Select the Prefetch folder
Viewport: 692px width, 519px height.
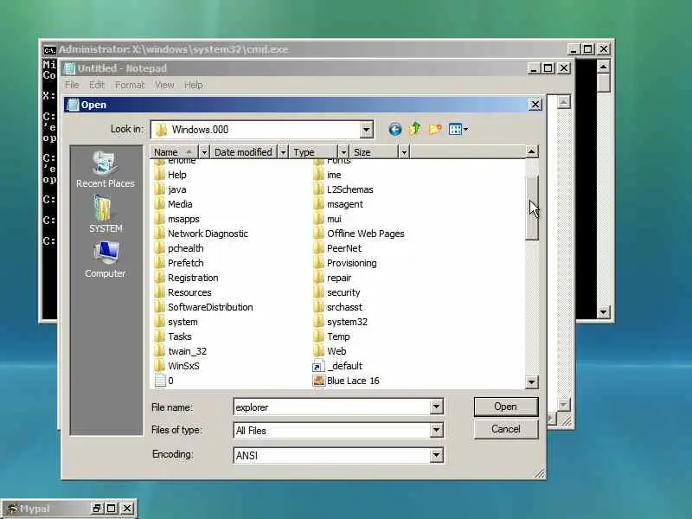click(x=179, y=263)
